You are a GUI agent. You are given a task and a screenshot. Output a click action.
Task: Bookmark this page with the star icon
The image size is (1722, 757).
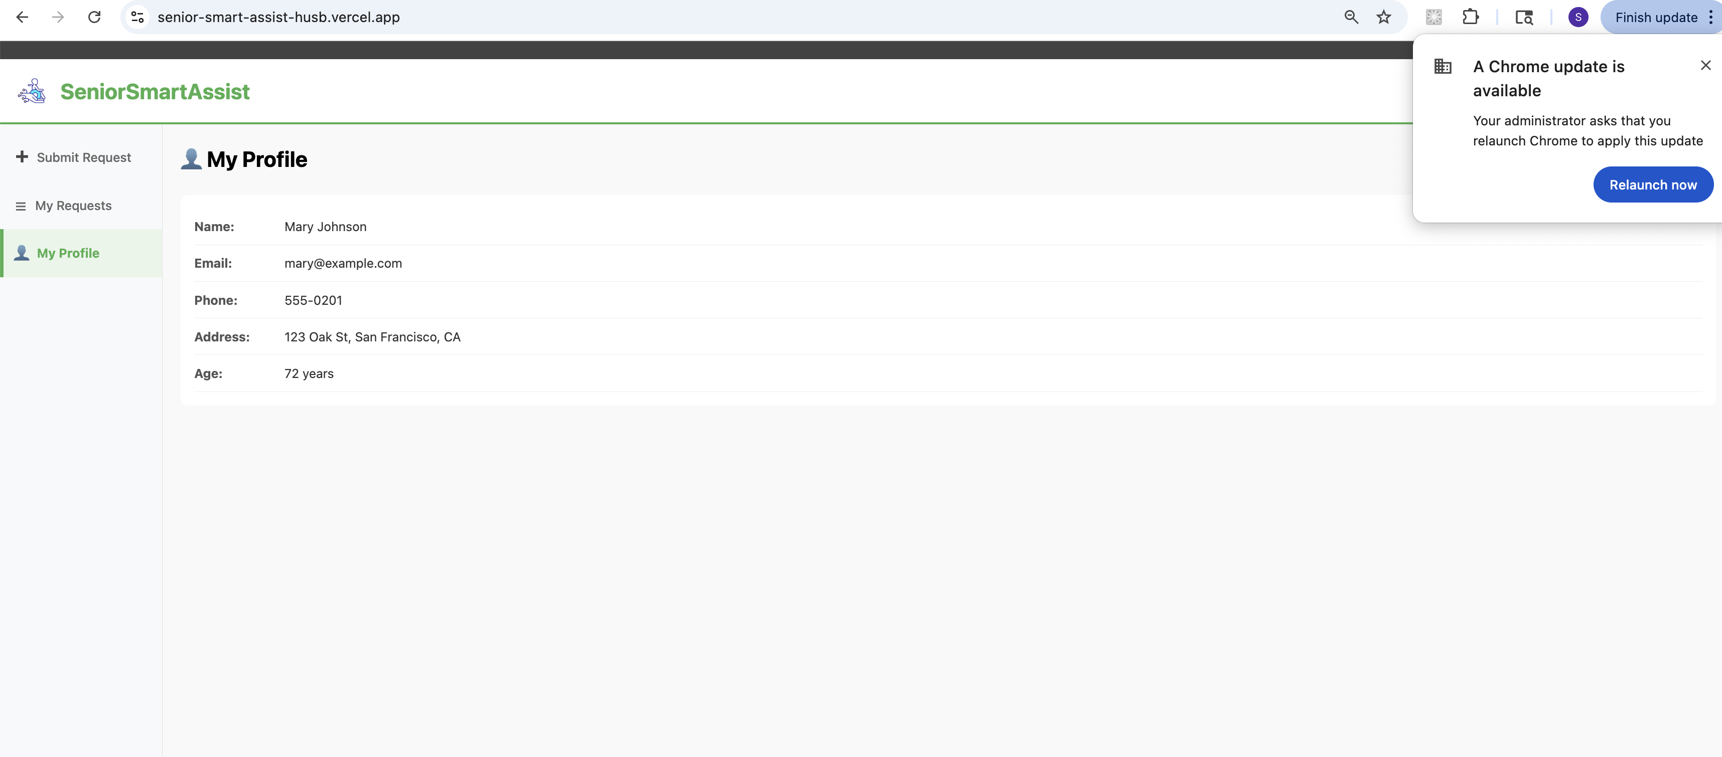coord(1384,18)
